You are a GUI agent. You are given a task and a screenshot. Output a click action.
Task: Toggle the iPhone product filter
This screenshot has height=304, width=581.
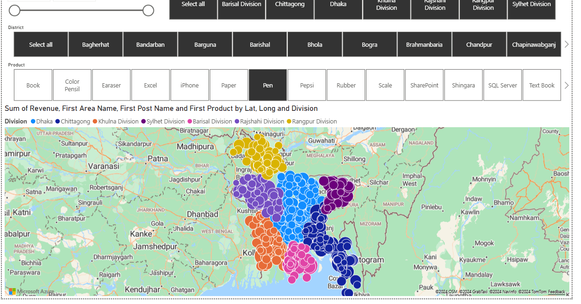[x=189, y=85]
